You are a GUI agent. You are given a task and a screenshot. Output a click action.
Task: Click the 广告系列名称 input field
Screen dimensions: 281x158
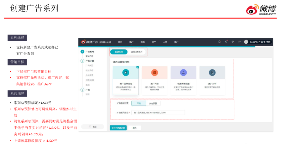[x=158, y=113]
